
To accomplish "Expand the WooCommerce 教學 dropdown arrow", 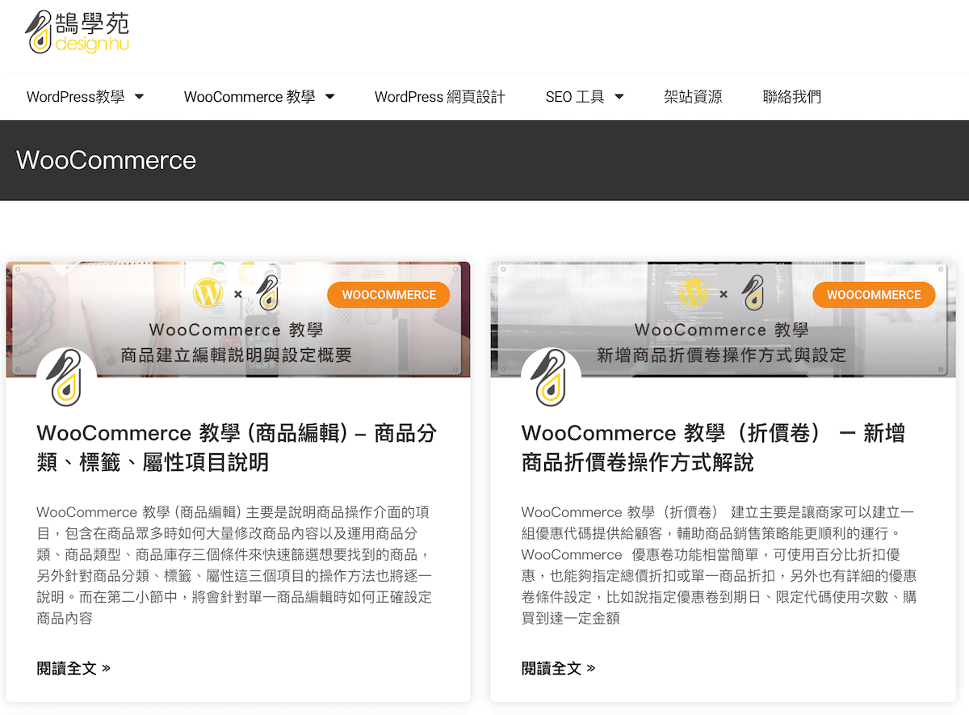I will [x=329, y=97].
